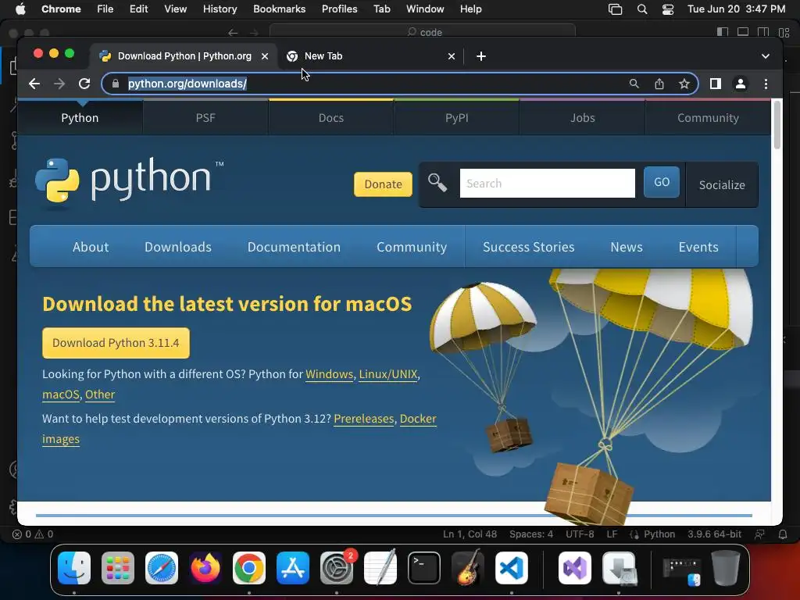Open the Socialize menu

[722, 184]
